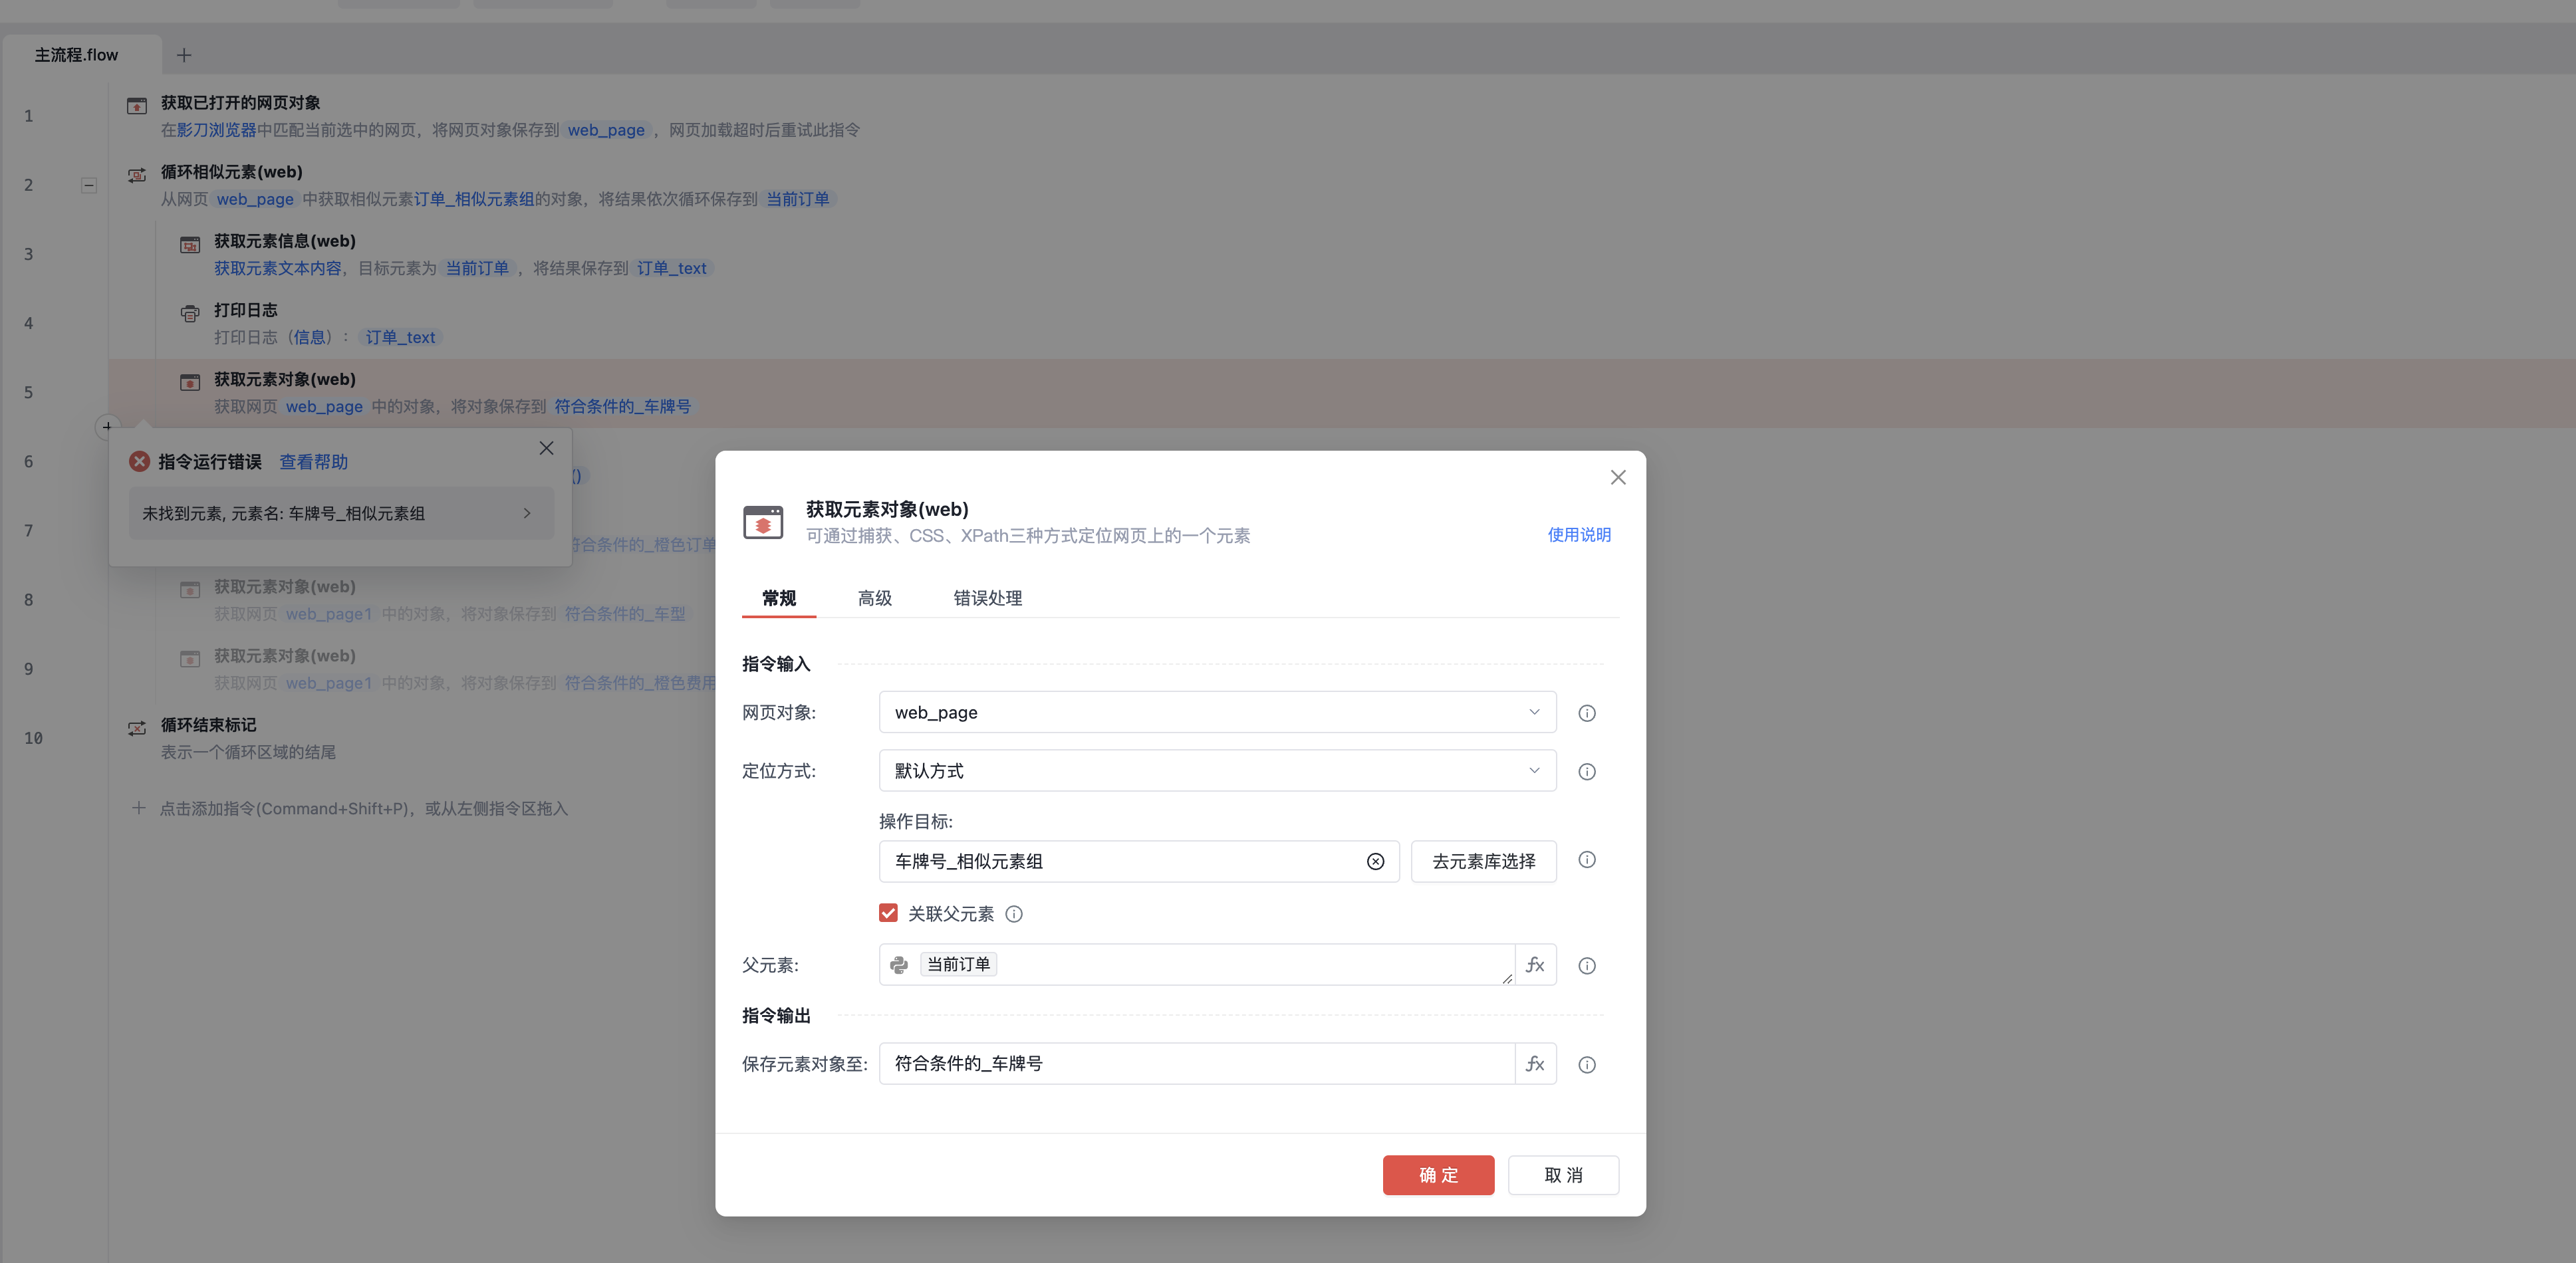Toggle the 关联父元素 checkbox
Viewport: 2576px width, 1263px height.
(888, 913)
